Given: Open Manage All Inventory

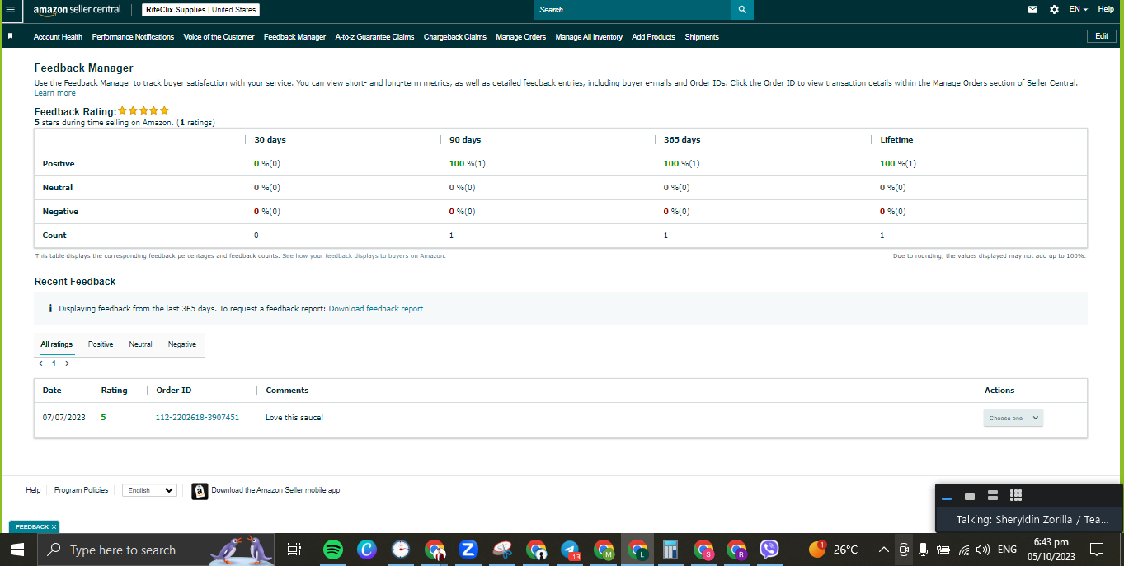Looking at the screenshot, I should coord(589,37).
